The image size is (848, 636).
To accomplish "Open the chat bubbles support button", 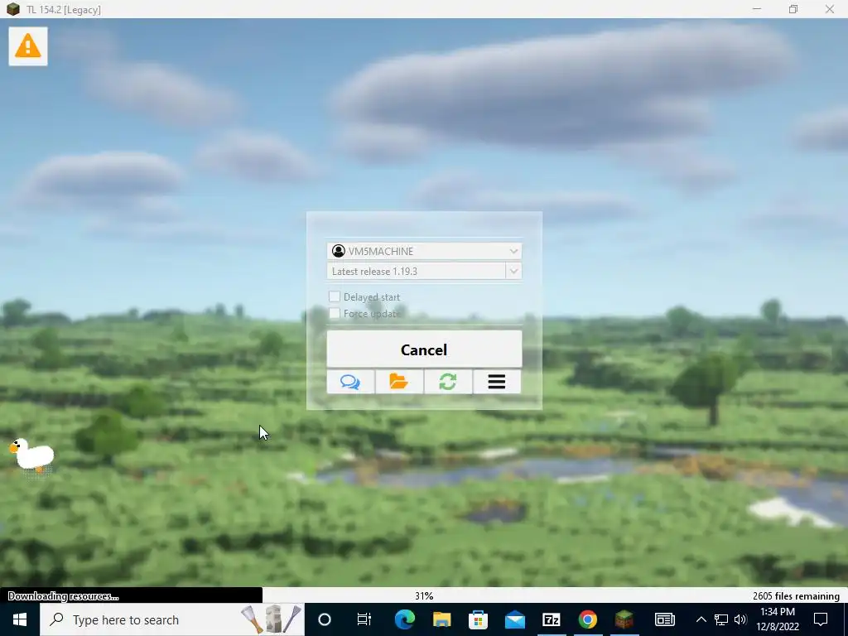I will (350, 382).
